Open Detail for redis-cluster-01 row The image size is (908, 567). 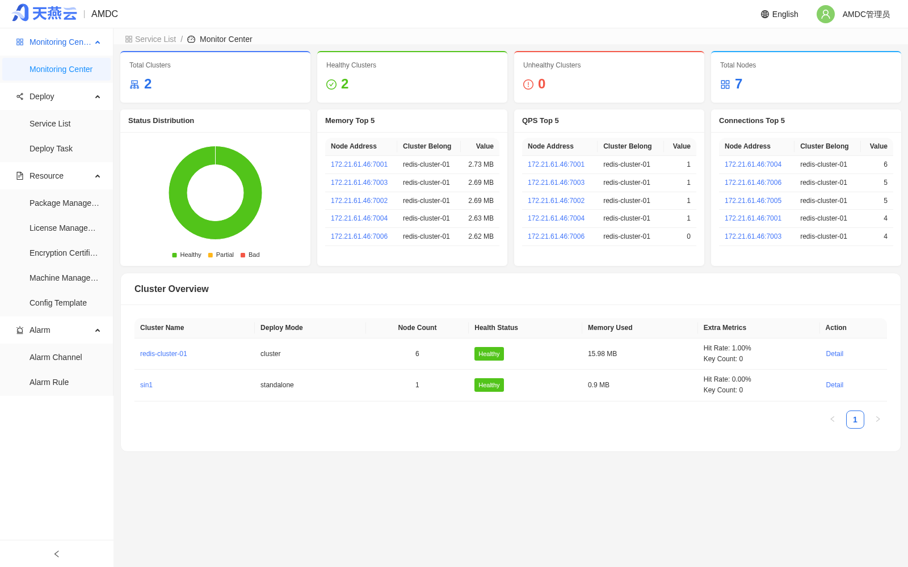coord(834,354)
